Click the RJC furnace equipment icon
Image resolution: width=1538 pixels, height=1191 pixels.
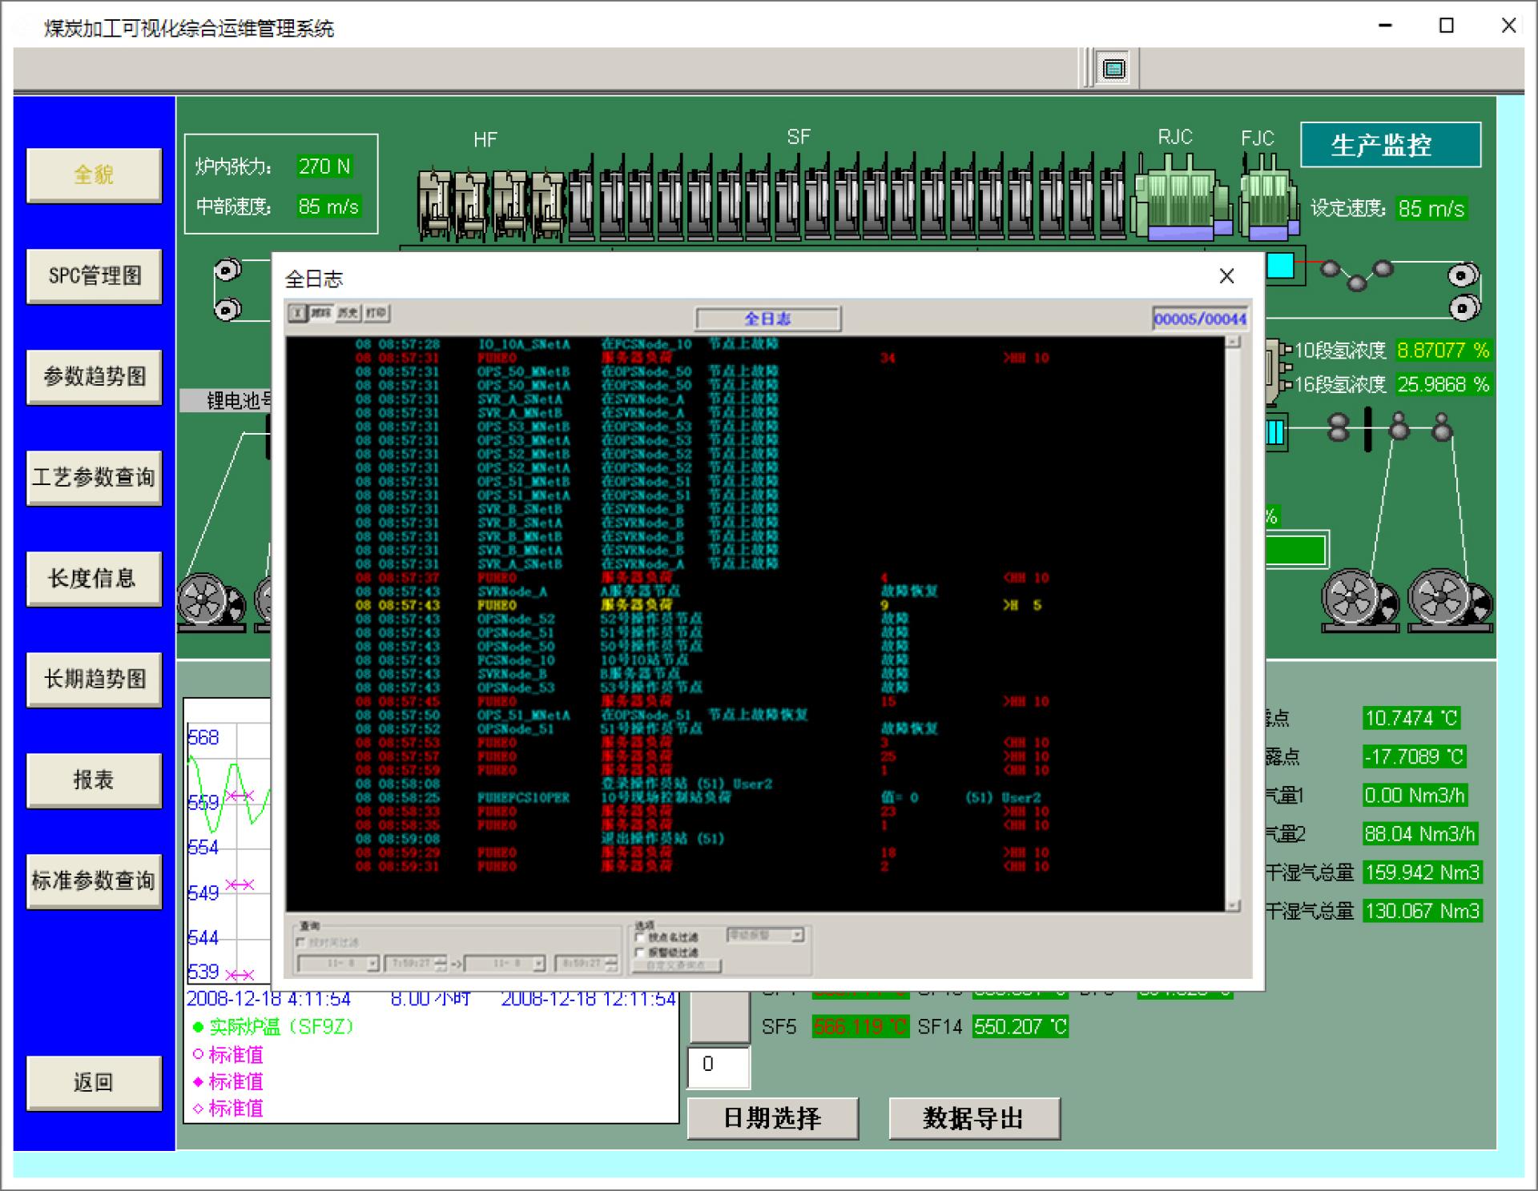coord(1181,198)
